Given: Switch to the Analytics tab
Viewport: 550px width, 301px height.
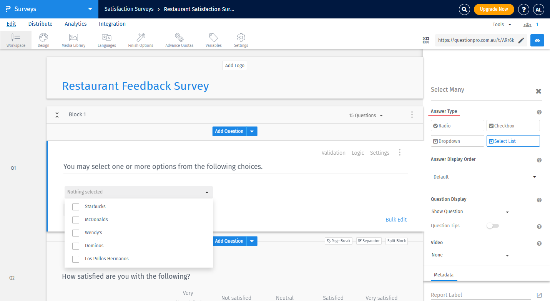Looking at the screenshot, I should click(x=75, y=24).
